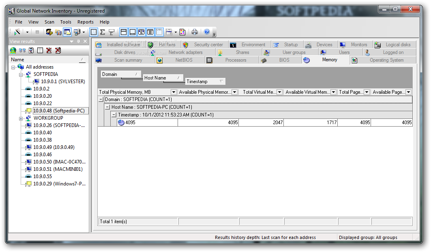Screen dimensions: 431x252
Task: Toggle the light columns layout button
Action: [159, 32]
